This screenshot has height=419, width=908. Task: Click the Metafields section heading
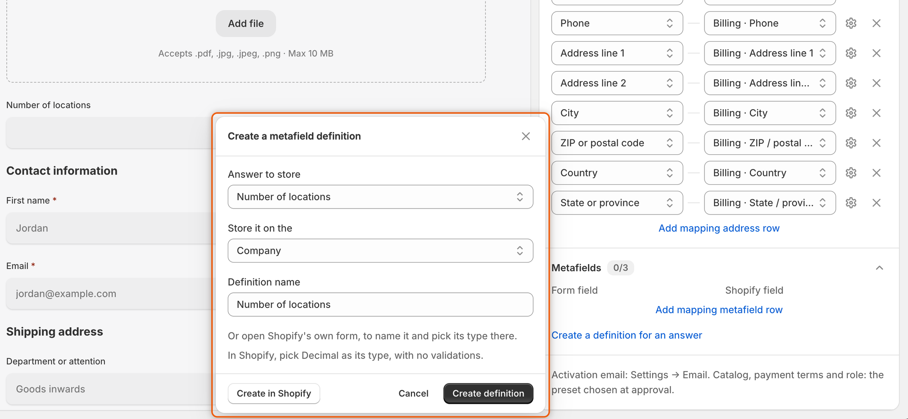576,267
